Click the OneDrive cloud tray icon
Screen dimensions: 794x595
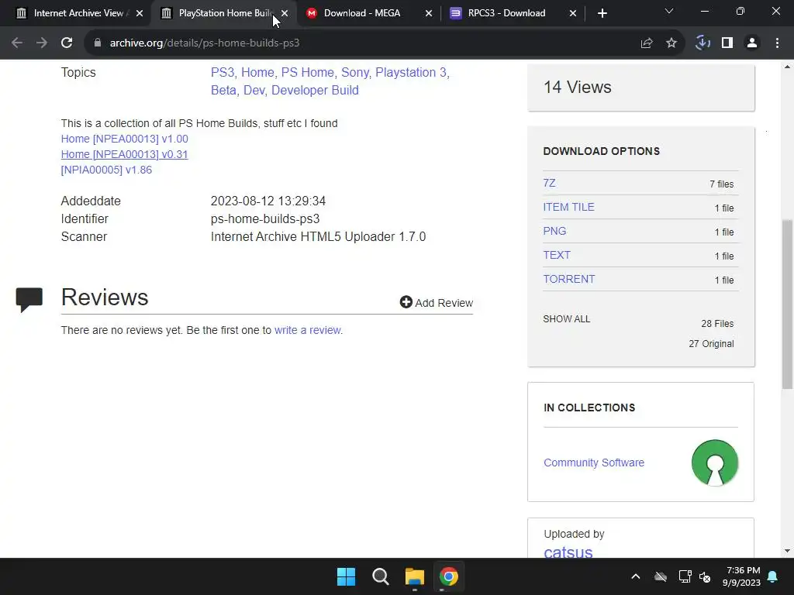(x=661, y=576)
